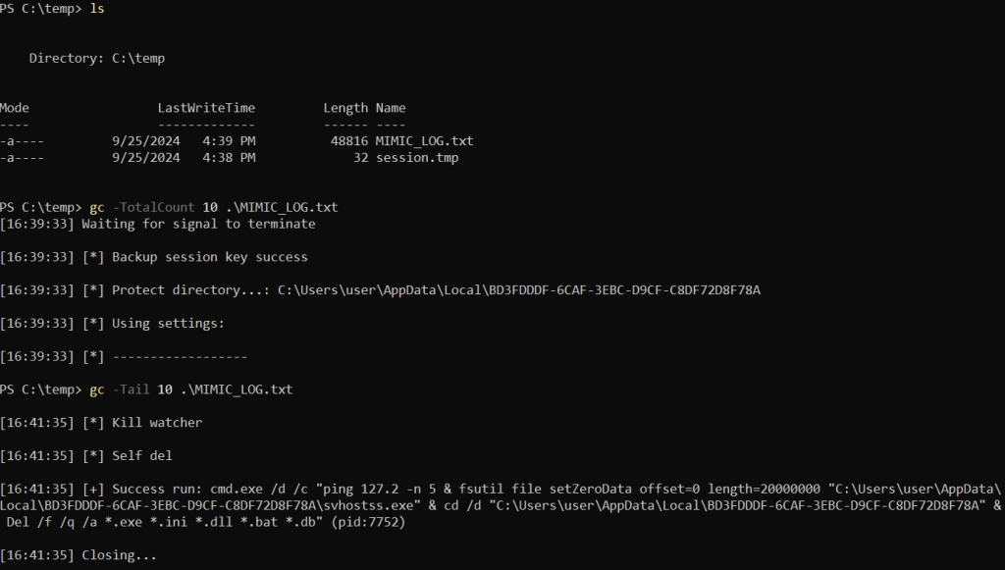Click the -TotalCount parameter in gc command
This screenshot has width=1005, height=570.
click(x=153, y=207)
